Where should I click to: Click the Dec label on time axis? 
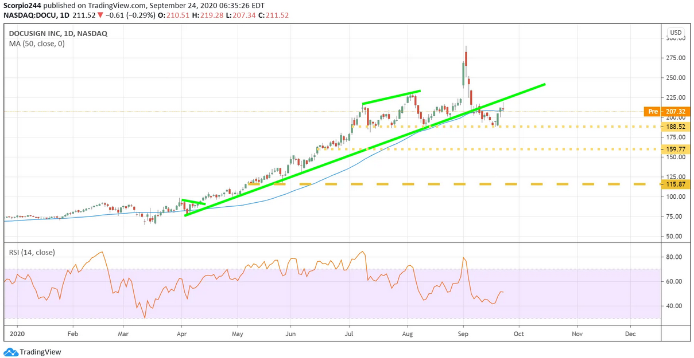click(x=630, y=333)
